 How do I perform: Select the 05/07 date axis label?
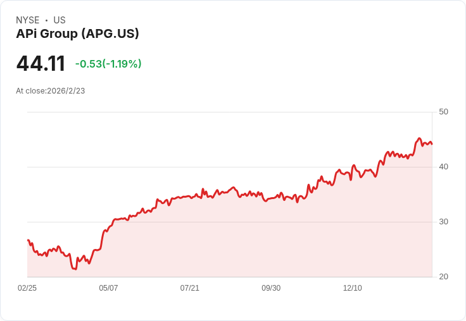pyautogui.click(x=108, y=288)
